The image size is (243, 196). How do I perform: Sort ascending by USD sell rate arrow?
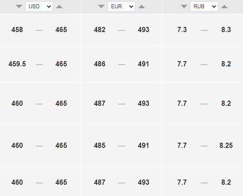pyautogui.click(x=59, y=7)
